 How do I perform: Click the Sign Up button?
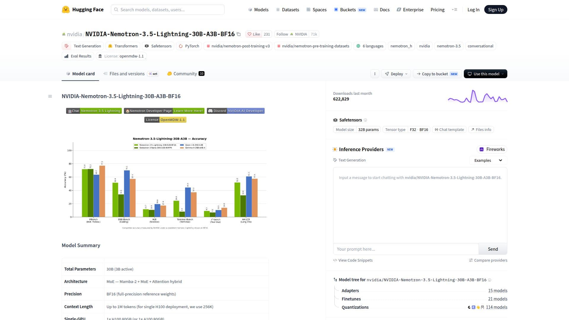click(x=496, y=9)
